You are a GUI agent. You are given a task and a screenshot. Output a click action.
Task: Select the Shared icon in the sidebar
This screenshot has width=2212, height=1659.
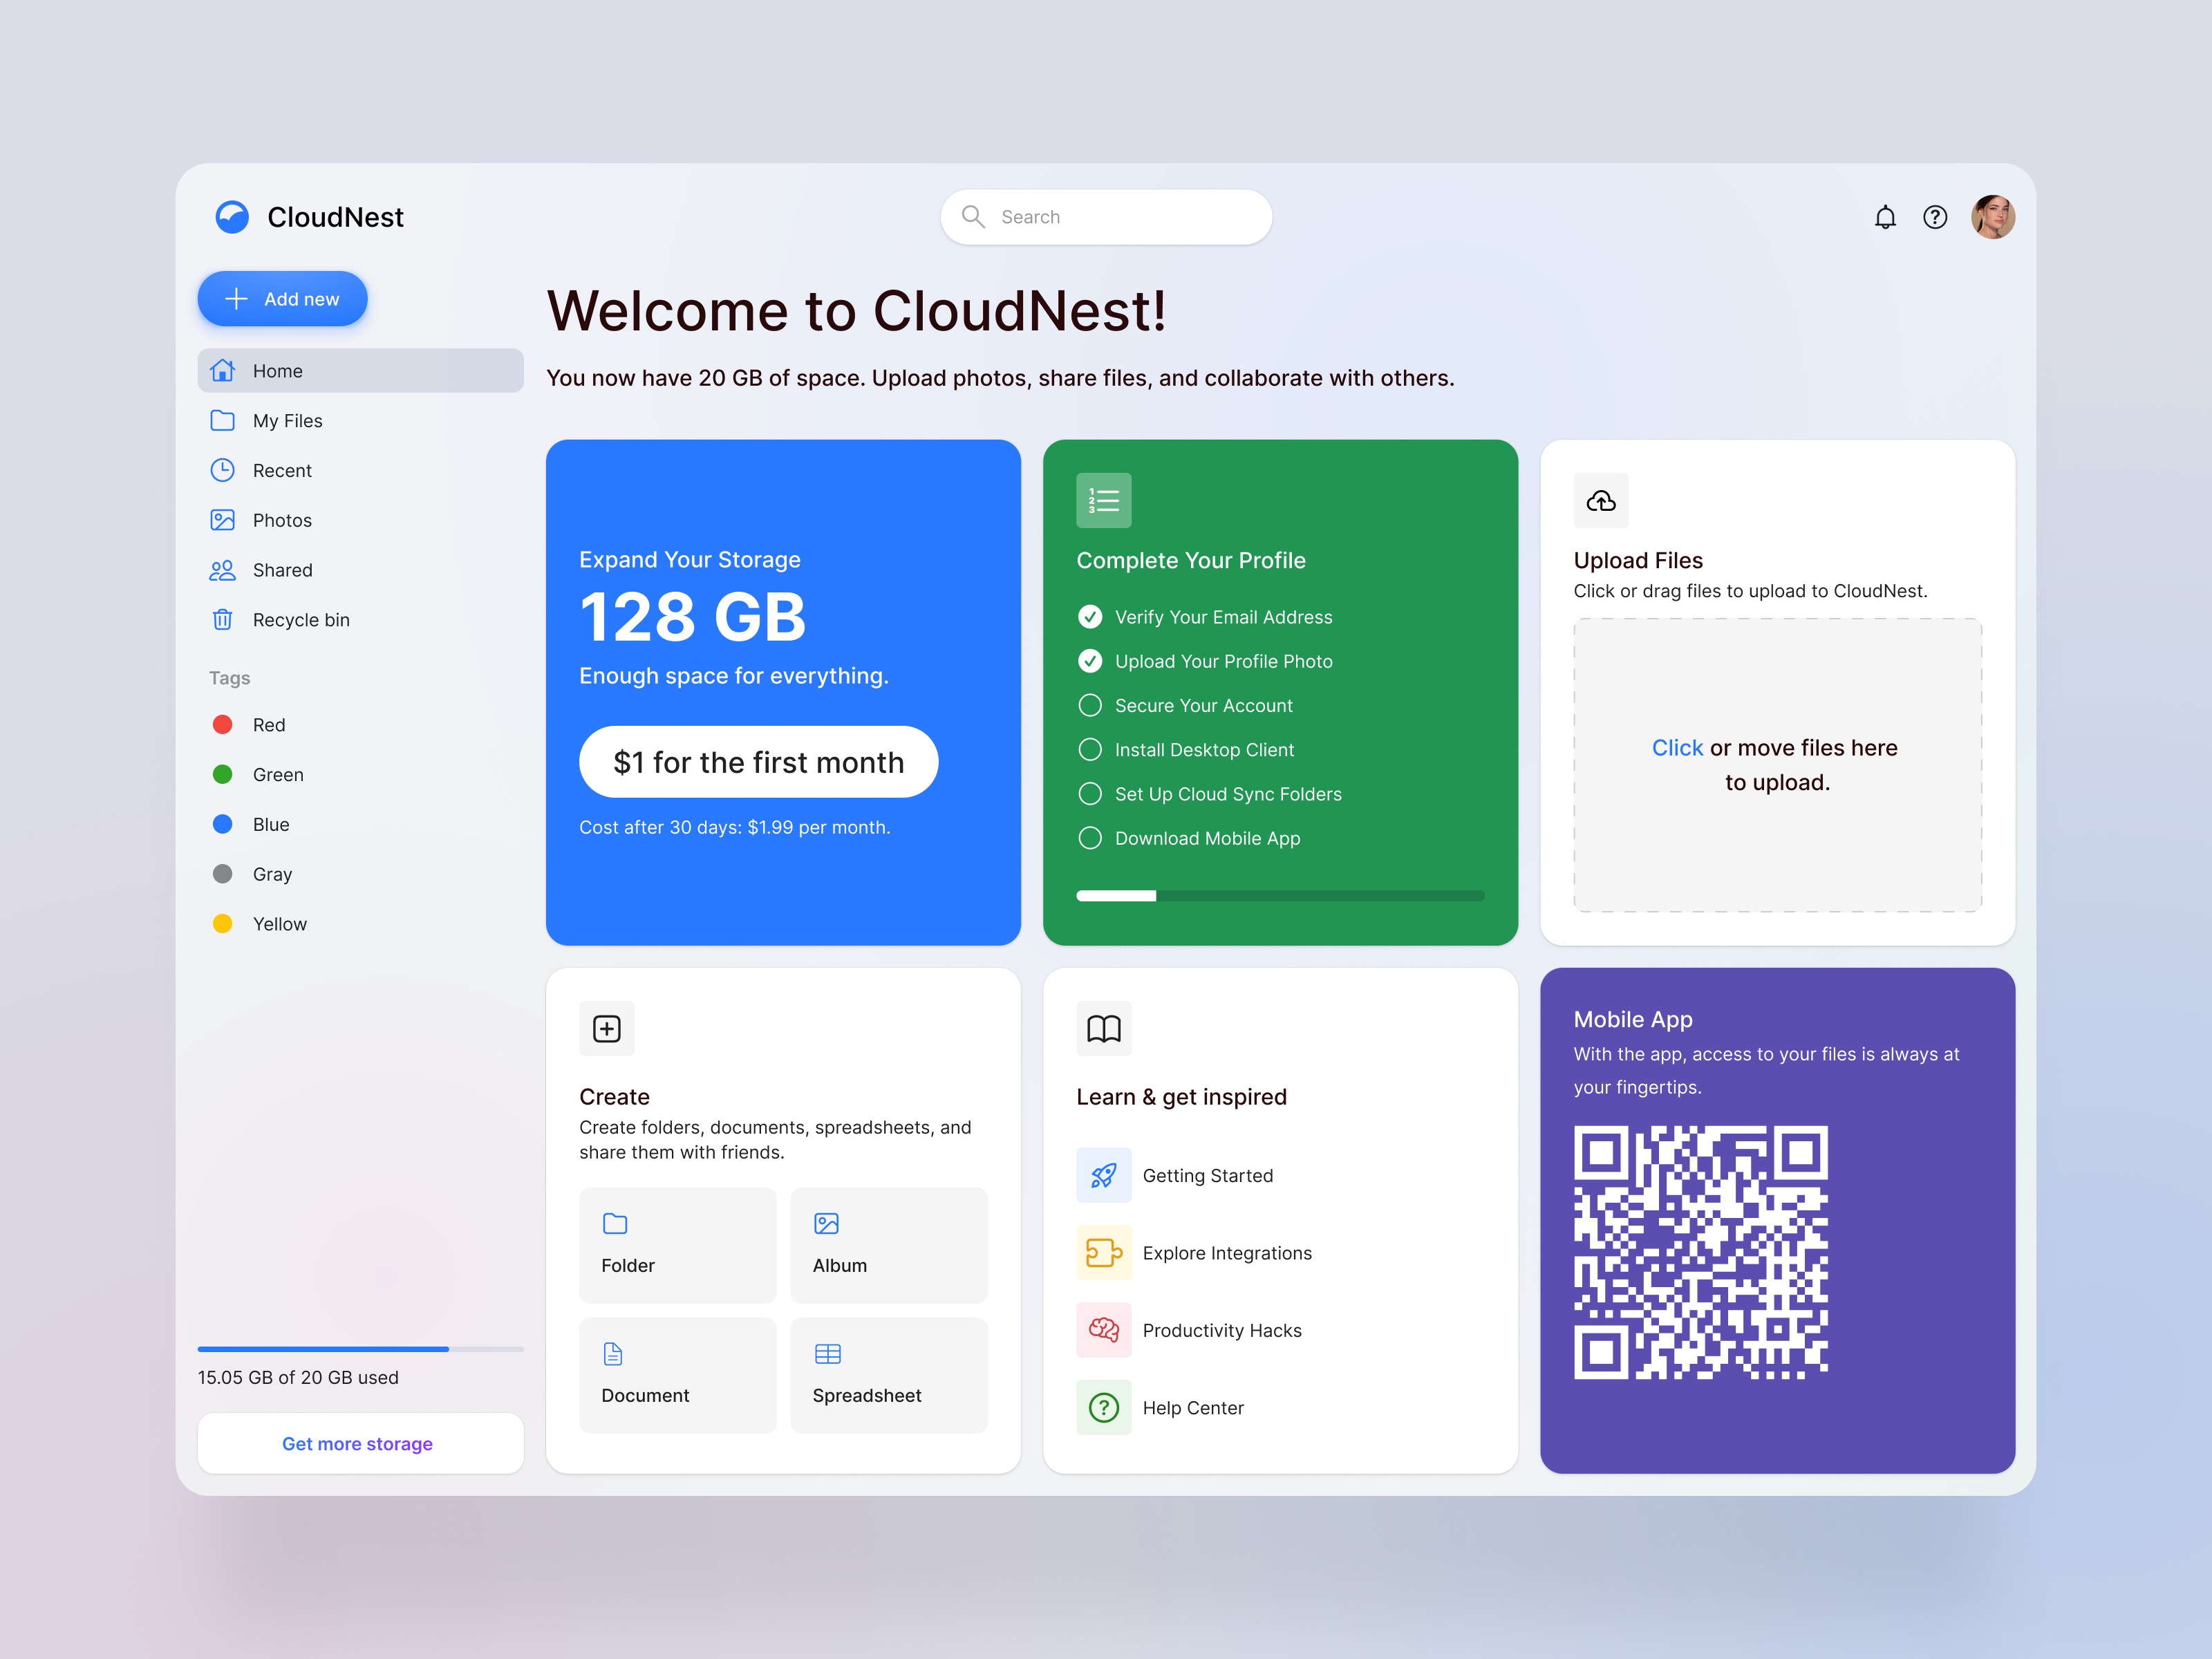pos(222,570)
